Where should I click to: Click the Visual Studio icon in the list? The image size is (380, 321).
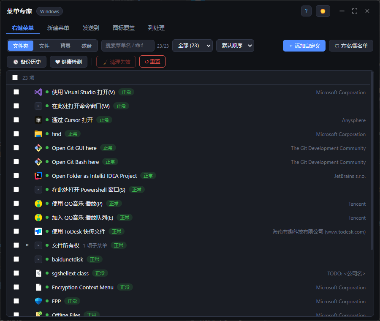tap(38, 92)
